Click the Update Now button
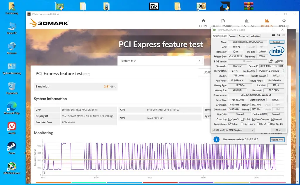The width and height of the screenshot is (300, 185). [277, 140]
